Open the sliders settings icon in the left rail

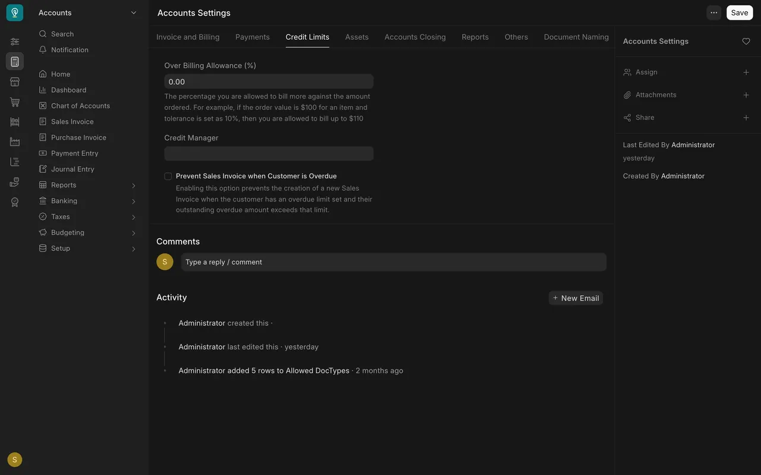(15, 42)
